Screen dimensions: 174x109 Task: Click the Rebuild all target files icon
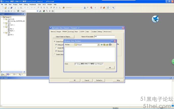[x=8, y=11]
